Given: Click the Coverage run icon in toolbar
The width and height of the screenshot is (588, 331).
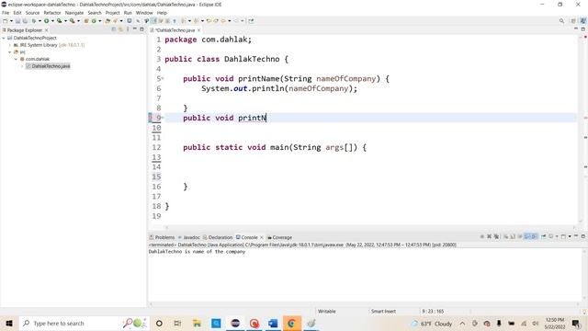Looking at the screenshot, I should click(x=59, y=21).
